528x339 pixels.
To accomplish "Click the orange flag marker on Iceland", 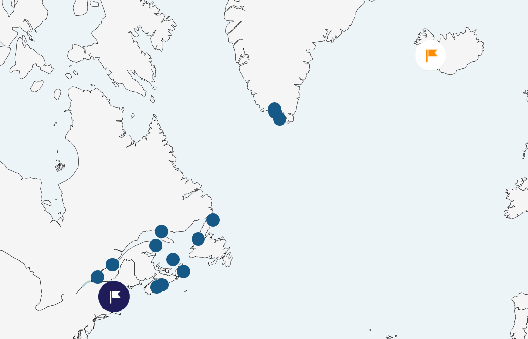I will click(x=430, y=55).
